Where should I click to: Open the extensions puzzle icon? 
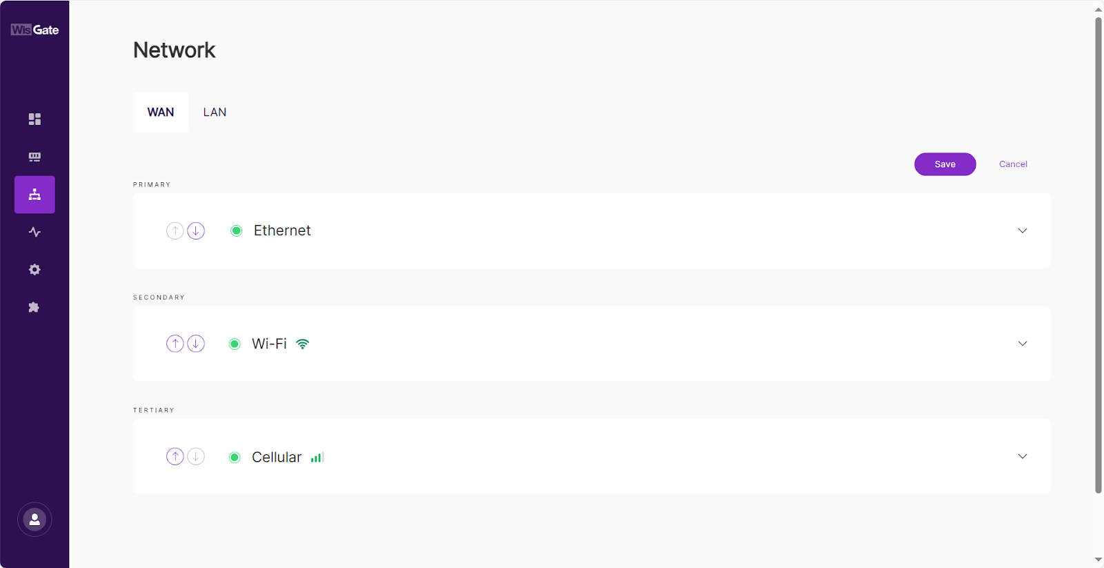(x=34, y=307)
